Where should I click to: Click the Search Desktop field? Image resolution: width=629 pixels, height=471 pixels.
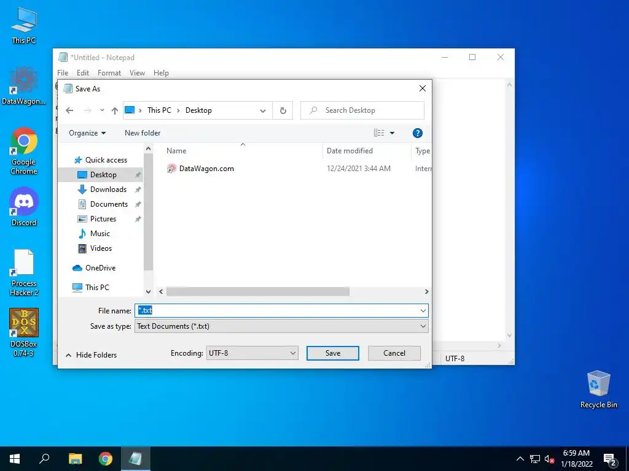362,110
